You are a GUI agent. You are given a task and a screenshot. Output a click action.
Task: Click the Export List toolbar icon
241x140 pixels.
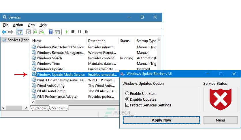tap(42, 32)
